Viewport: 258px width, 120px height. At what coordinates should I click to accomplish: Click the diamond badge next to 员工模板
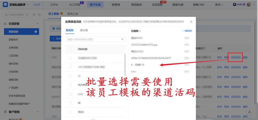tap(61, 14)
